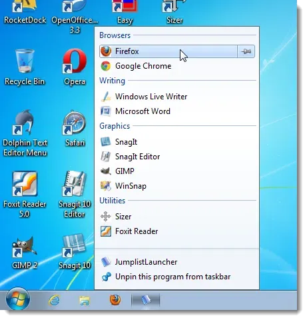Select the Foxit Reader 5.0 desktop shortcut
This screenshot has height=320, width=307.
pos(25,195)
